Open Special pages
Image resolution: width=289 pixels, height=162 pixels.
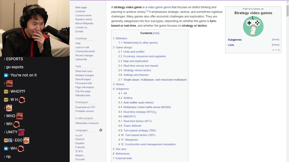click(x=83, y=79)
